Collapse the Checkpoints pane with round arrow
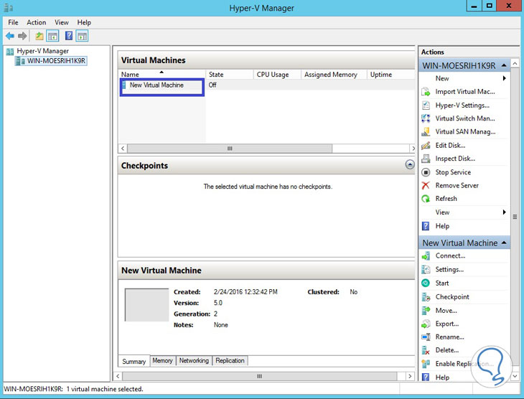This screenshot has width=524, height=399. click(410, 165)
